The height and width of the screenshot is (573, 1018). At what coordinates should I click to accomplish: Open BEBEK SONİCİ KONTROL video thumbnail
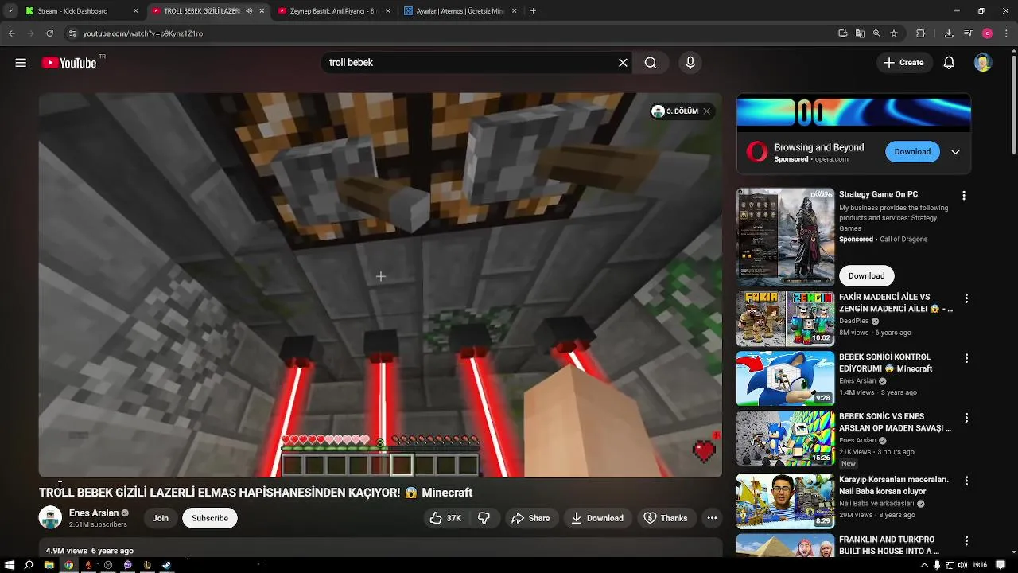tap(785, 378)
